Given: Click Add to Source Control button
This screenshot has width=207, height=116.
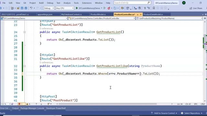Looking at the screenshot, I should (x=164, y=113).
